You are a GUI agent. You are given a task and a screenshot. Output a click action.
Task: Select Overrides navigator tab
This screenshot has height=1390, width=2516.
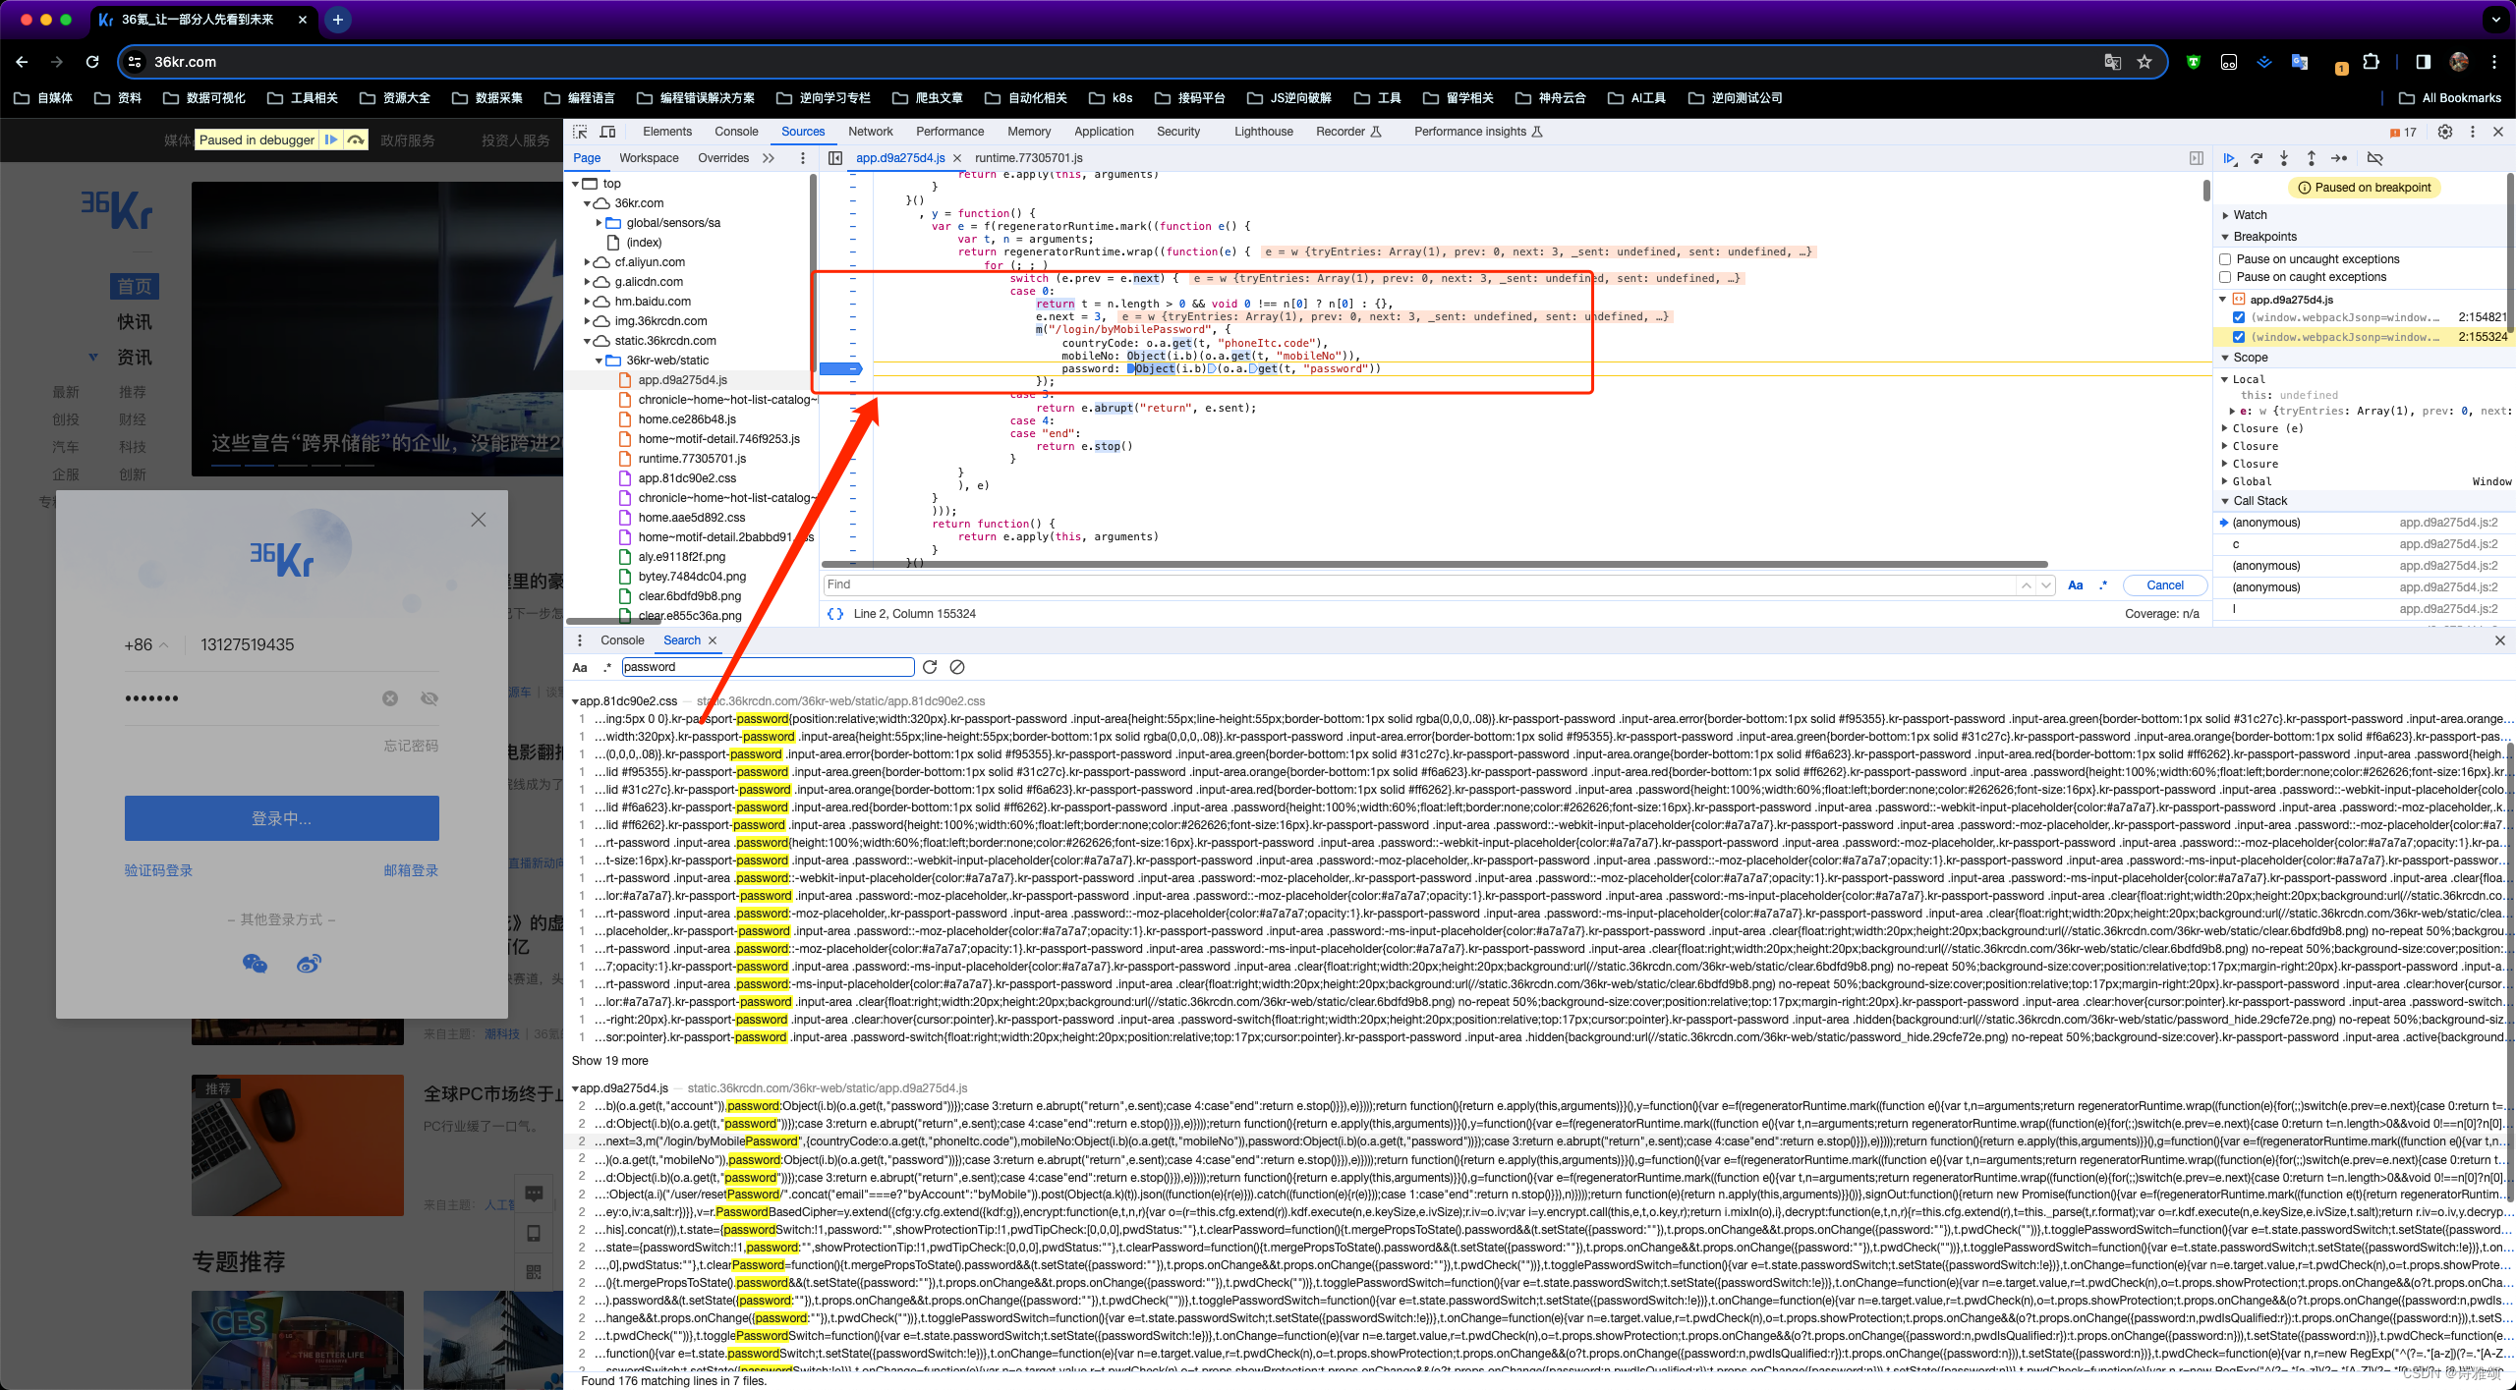[x=723, y=158]
